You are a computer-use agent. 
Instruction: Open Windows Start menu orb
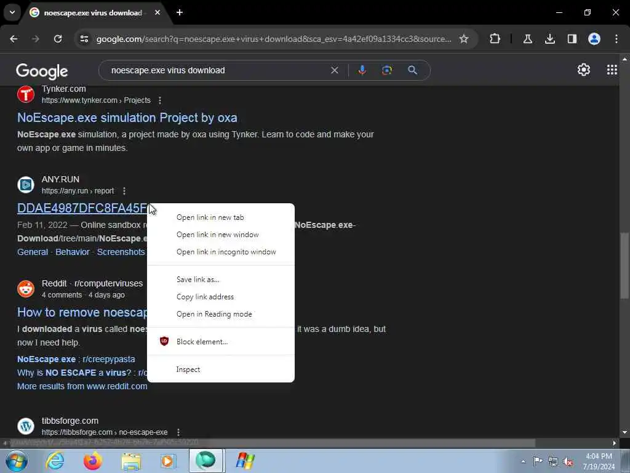[x=17, y=461]
